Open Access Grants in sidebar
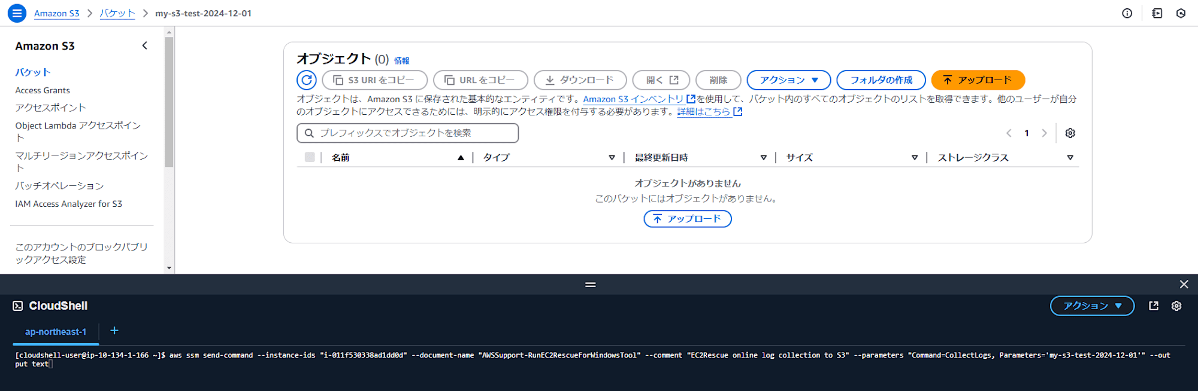This screenshot has width=1198, height=391. click(43, 90)
